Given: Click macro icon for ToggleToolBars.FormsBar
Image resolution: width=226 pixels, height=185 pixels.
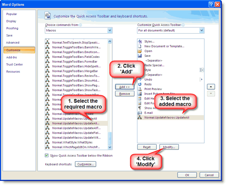Looking at the screenshot, I should click(x=47, y=62).
